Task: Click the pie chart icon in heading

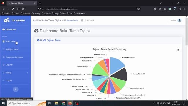Action: (38, 40)
